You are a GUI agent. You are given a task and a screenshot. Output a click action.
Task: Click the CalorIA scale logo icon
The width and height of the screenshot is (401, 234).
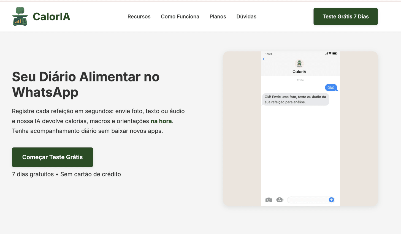point(20,17)
